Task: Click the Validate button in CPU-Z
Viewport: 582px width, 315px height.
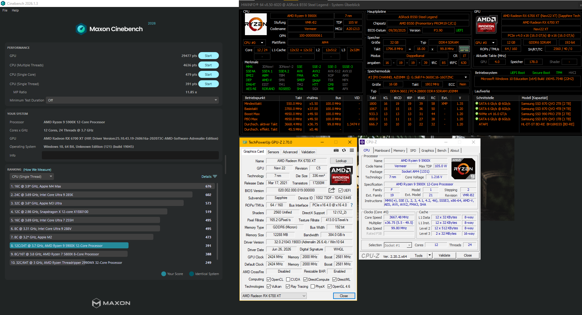Action: (444, 255)
